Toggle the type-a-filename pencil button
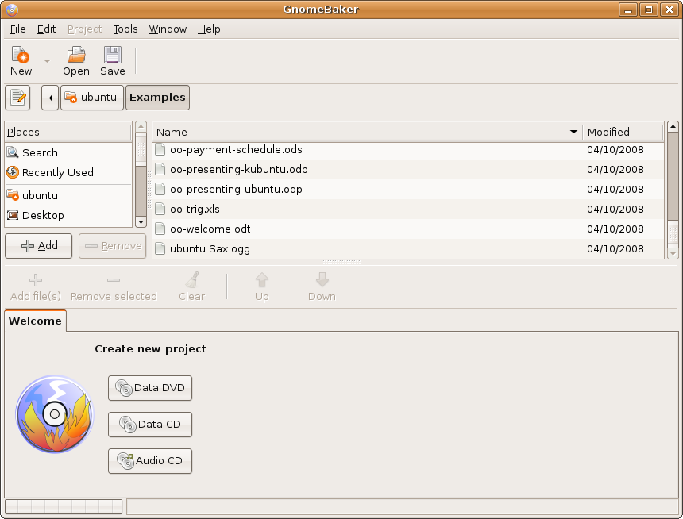This screenshot has height=519, width=683. click(x=17, y=98)
